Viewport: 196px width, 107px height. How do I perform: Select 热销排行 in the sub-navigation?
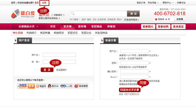click(x=31, y=33)
